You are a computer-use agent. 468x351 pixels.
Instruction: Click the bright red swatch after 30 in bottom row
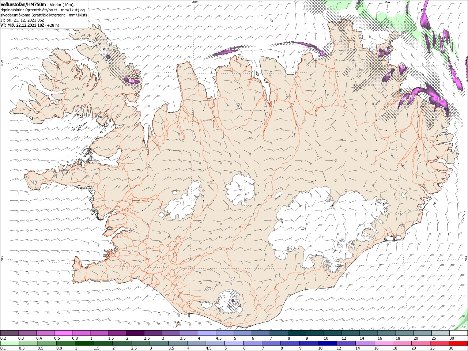(x=458, y=343)
